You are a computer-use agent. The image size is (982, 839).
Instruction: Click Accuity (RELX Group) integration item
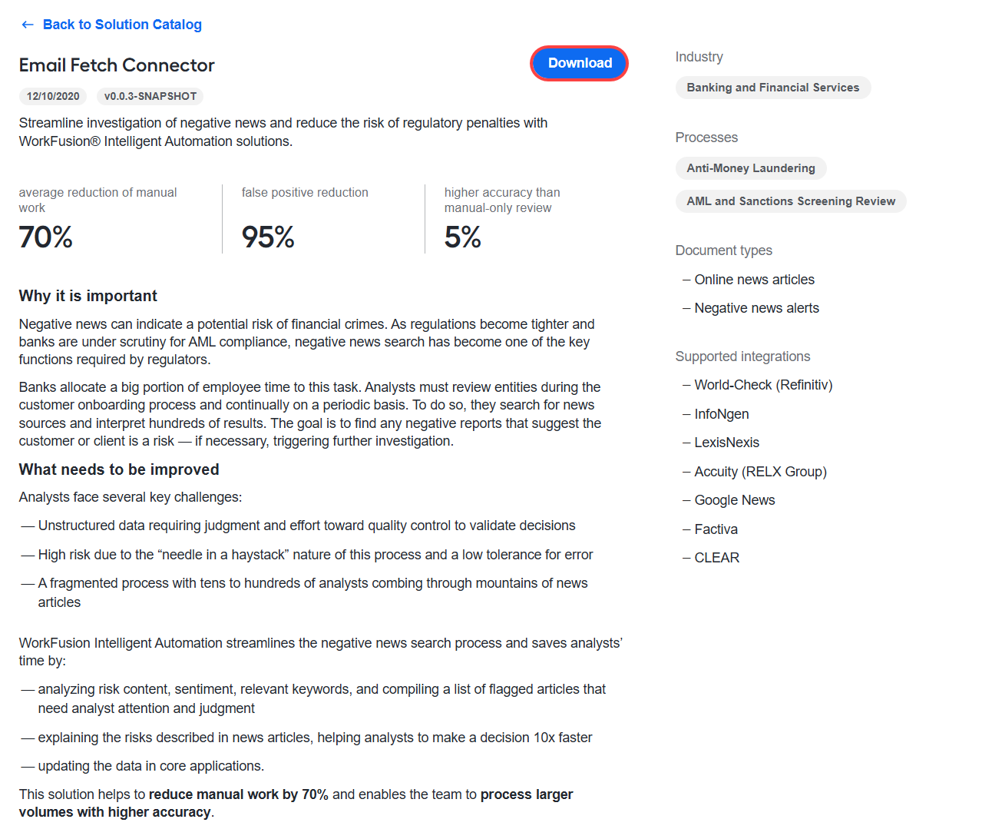coord(760,472)
